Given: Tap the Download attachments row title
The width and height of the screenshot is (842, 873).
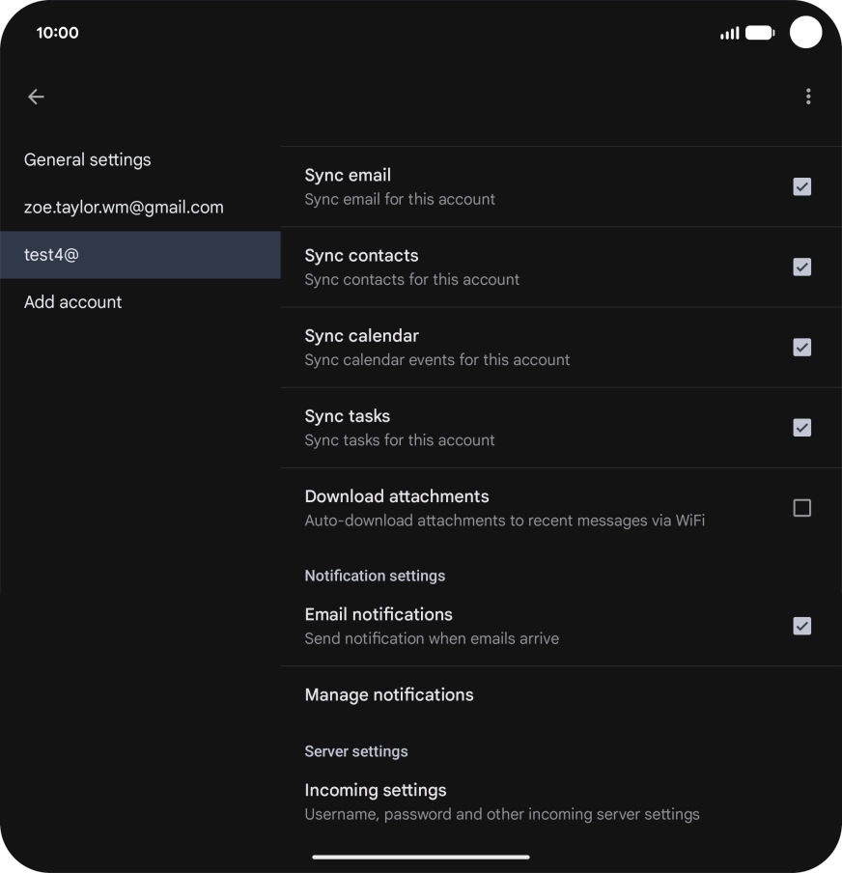Looking at the screenshot, I should click(x=397, y=496).
